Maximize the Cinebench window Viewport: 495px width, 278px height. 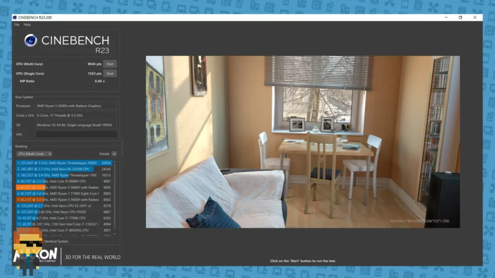(460, 18)
